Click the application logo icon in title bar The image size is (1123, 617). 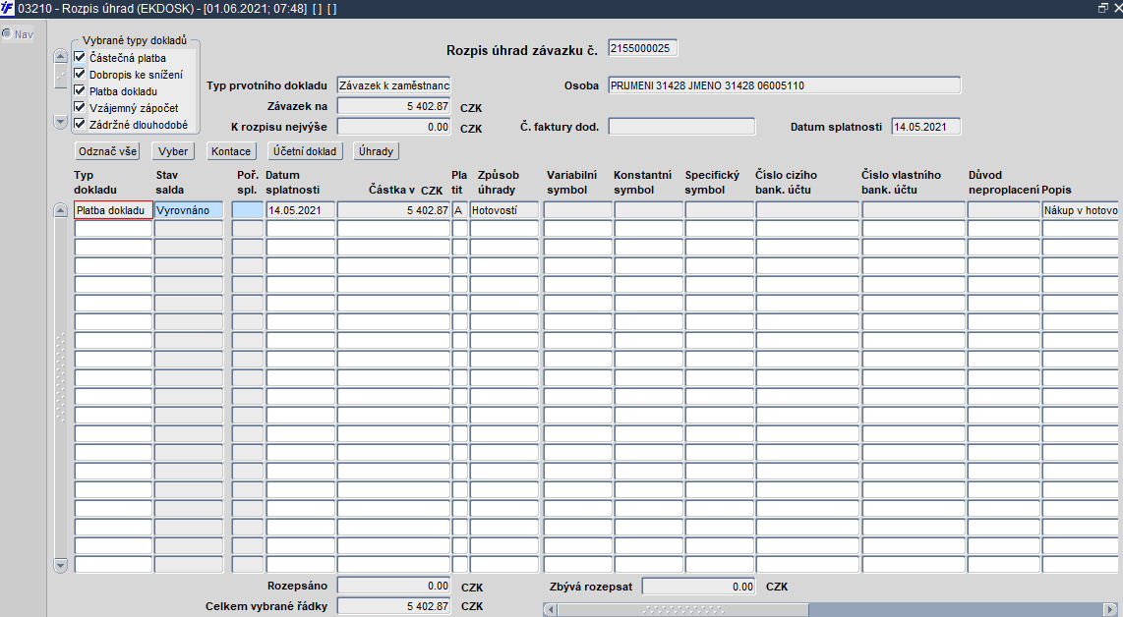pos(7,8)
